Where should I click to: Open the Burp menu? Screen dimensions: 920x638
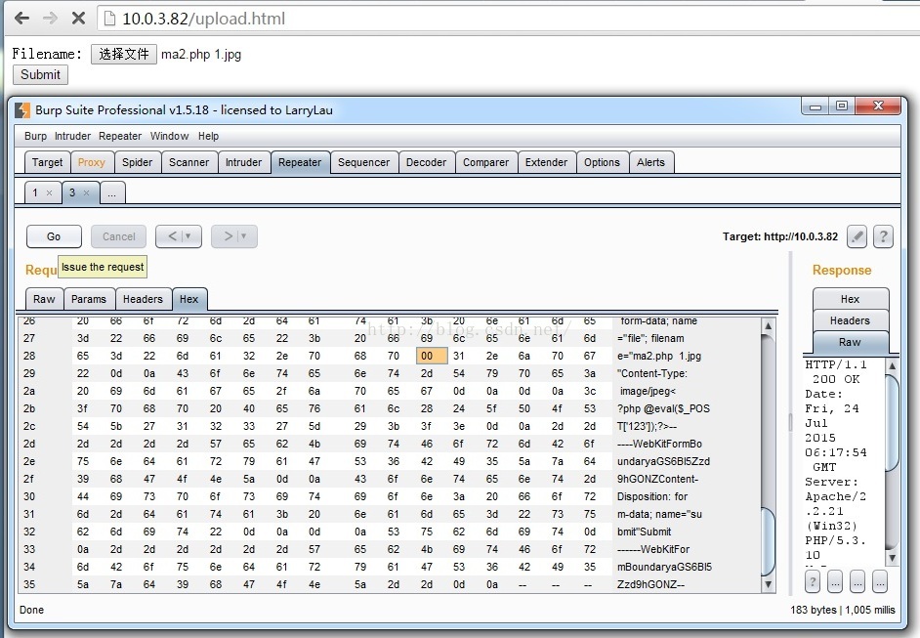pyautogui.click(x=36, y=136)
